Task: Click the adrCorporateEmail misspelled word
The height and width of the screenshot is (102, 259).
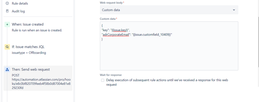Action: point(116,35)
